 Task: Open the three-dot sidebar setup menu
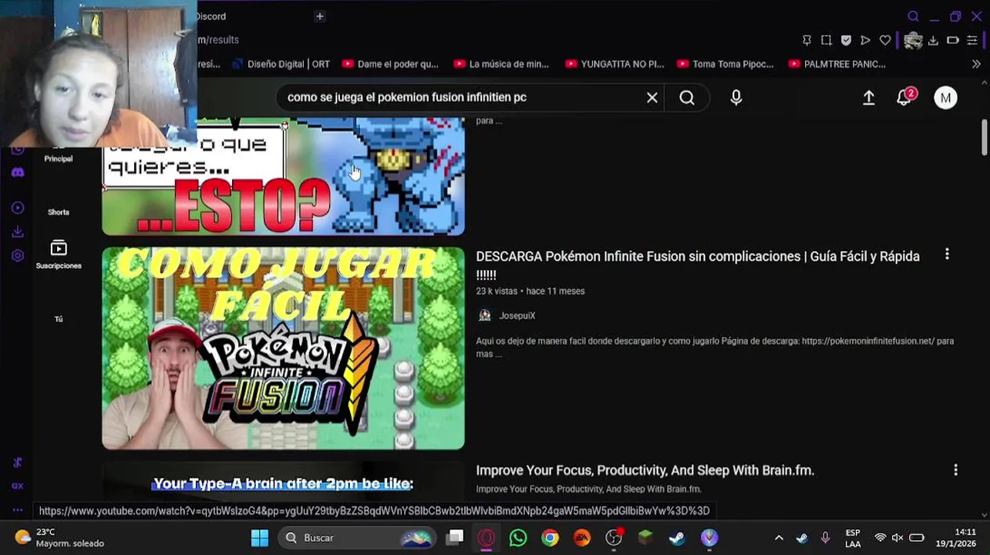(x=18, y=510)
